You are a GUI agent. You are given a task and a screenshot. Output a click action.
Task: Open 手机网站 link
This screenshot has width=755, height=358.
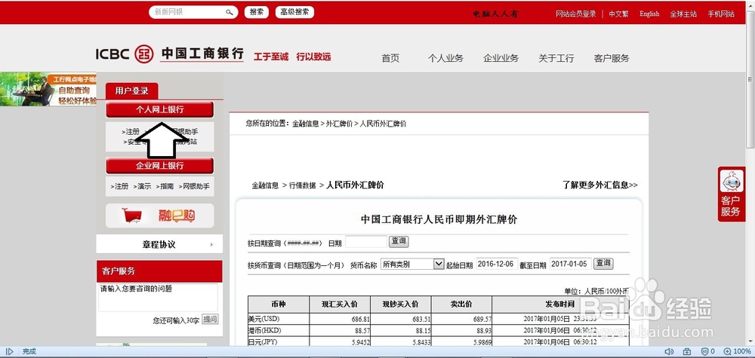[x=721, y=14]
